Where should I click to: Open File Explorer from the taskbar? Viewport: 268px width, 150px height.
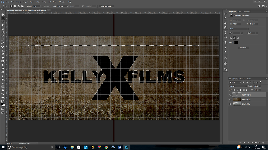(x=72, y=147)
